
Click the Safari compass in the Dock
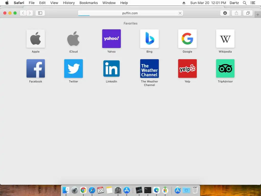click(92, 190)
